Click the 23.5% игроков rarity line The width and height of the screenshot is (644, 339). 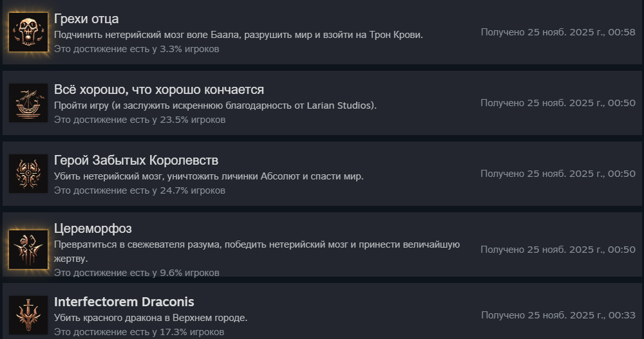tap(139, 120)
